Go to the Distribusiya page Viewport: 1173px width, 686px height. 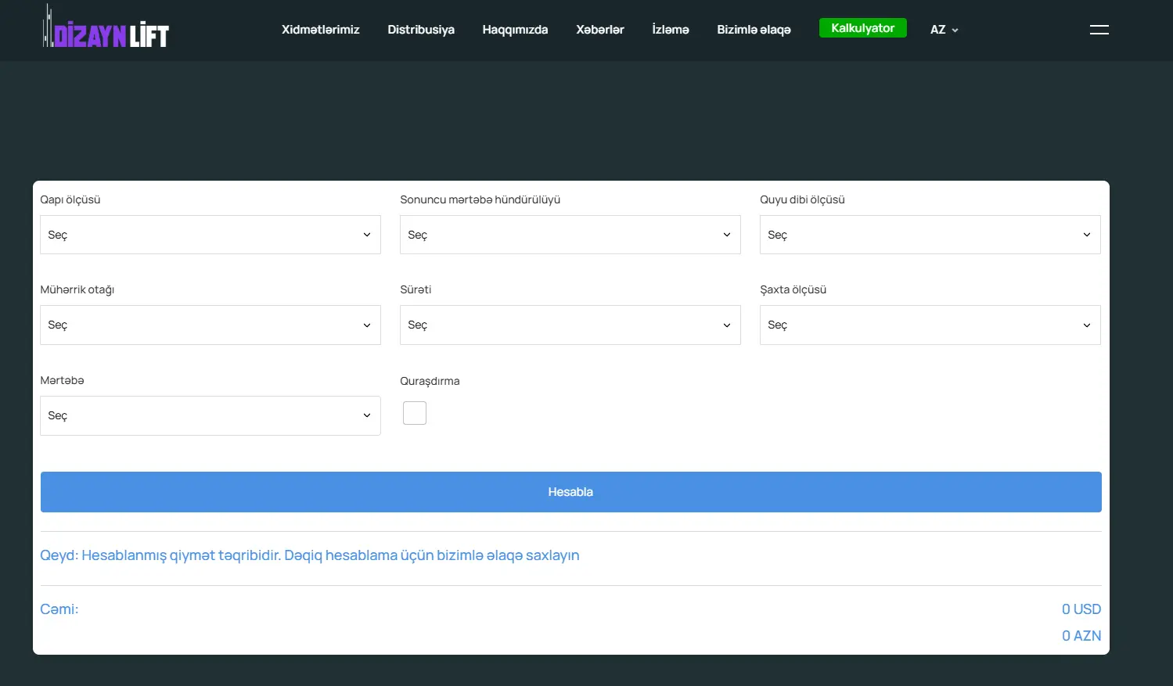421,30
